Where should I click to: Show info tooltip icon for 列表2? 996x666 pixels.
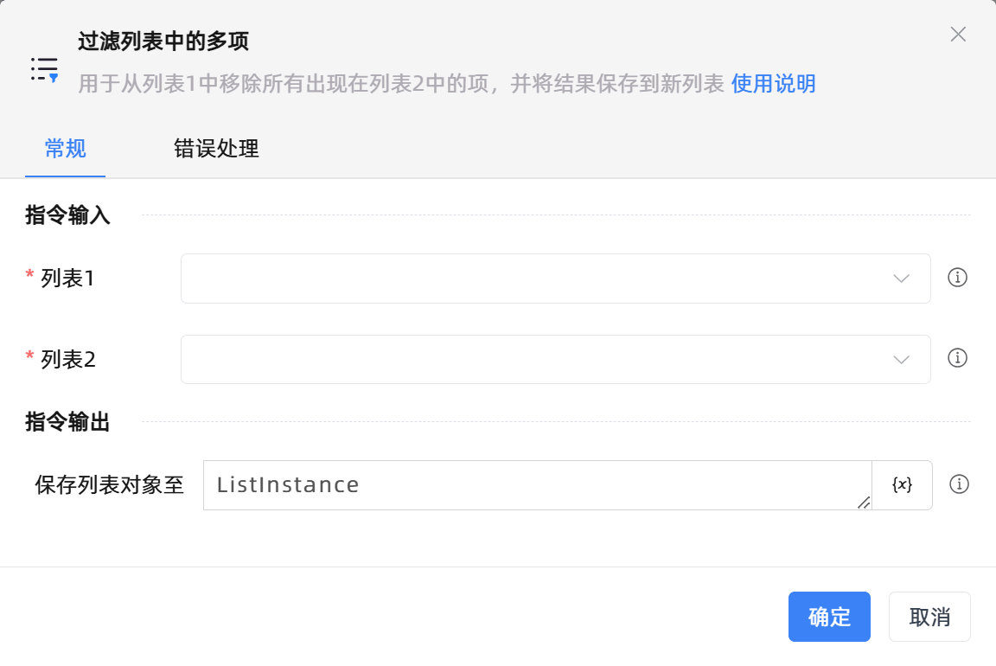point(957,358)
